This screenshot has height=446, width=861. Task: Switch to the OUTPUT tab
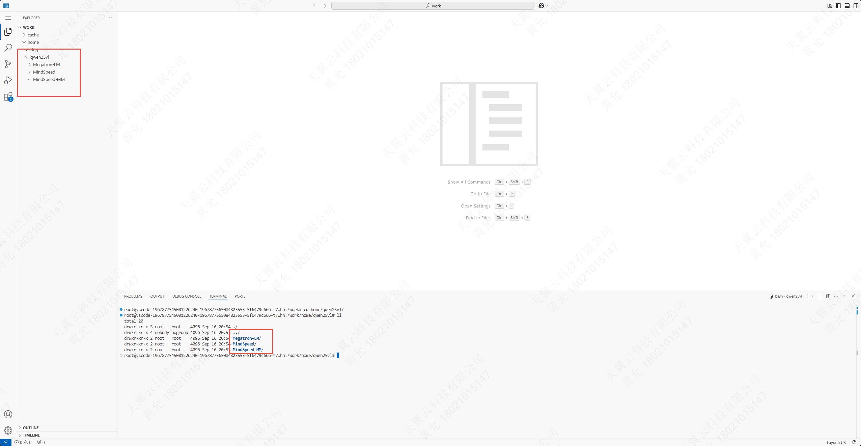click(x=157, y=296)
